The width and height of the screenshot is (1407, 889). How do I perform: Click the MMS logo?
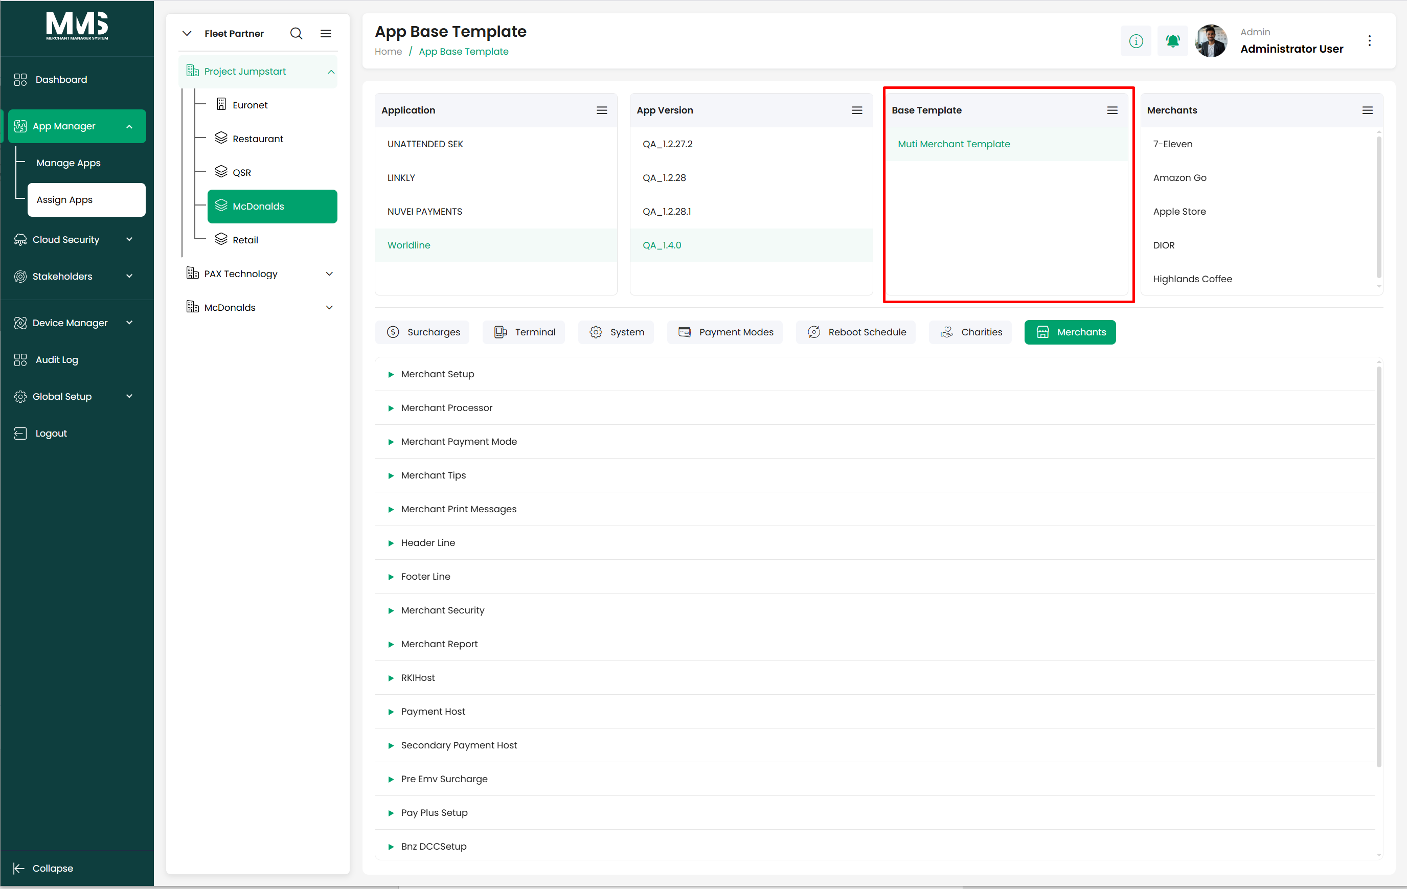pos(77,26)
